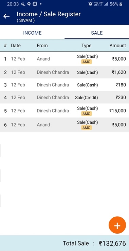Screen dimensions: 129x251
Task: Sort by the Date column header
Action: coord(16,46)
